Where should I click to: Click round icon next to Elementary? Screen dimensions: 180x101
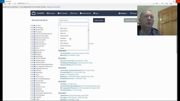point(34,73)
